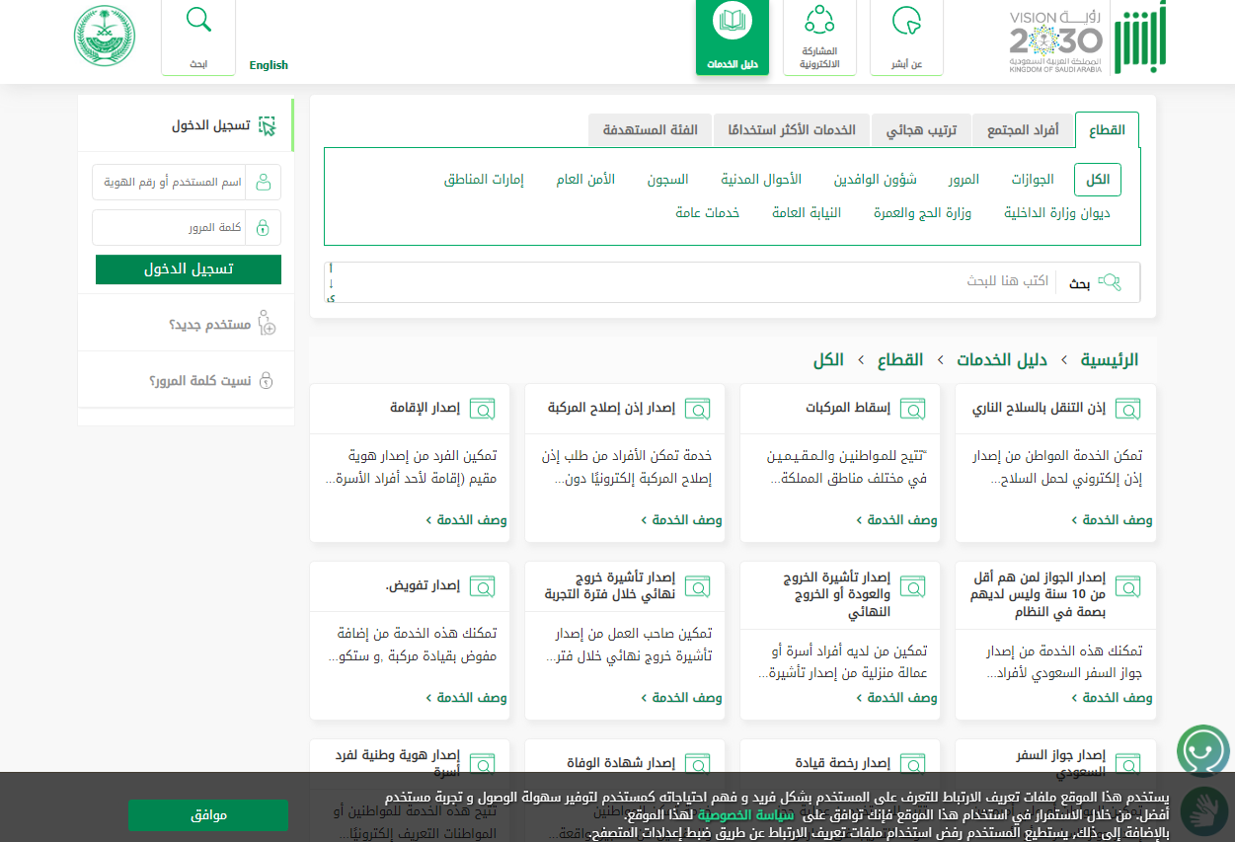Click the Ministry of Interior emblem

[105, 38]
